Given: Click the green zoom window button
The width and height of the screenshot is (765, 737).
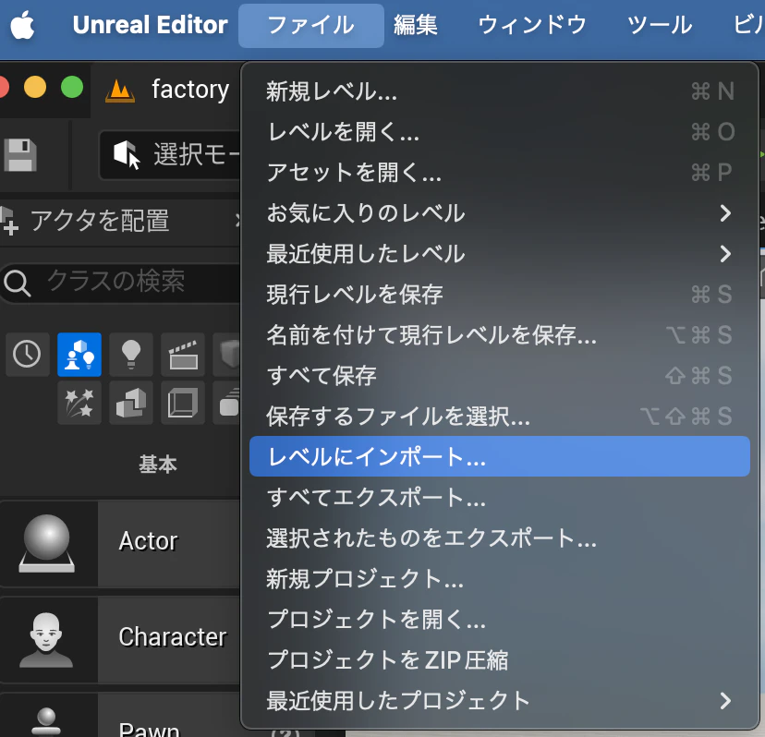Looking at the screenshot, I should [72, 88].
